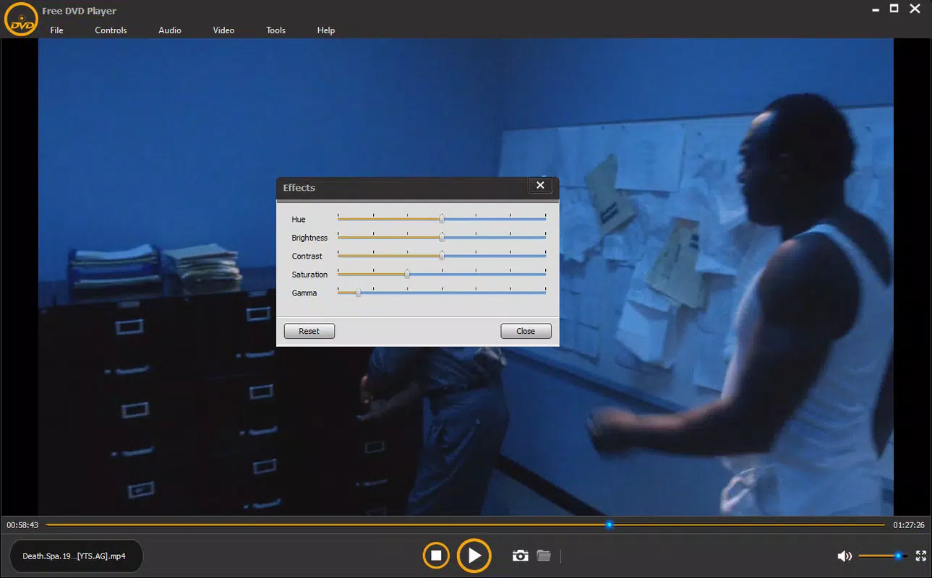Screen dimensions: 932x578
Task: Click the Hue slider handle
Action: point(442,218)
